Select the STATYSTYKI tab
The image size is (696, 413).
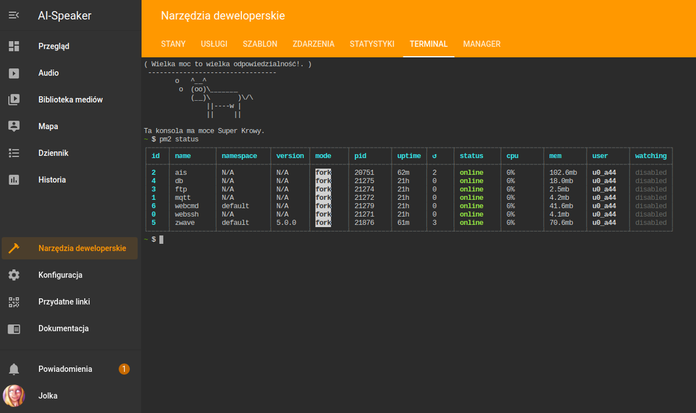click(x=372, y=44)
